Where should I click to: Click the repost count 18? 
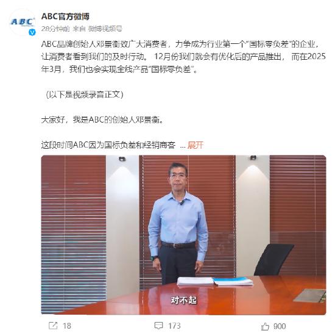67,326
